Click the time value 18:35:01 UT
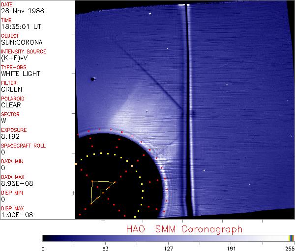 pos(20,26)
